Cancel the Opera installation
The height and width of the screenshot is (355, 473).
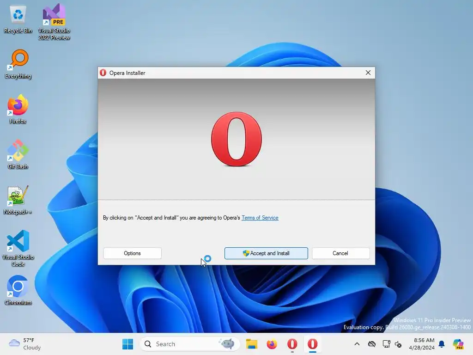click(340, 253)
